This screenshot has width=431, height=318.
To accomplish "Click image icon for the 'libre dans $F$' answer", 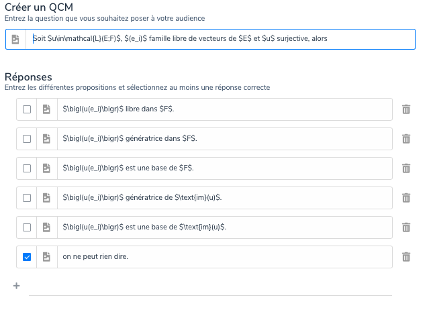I will pos(46,109).
